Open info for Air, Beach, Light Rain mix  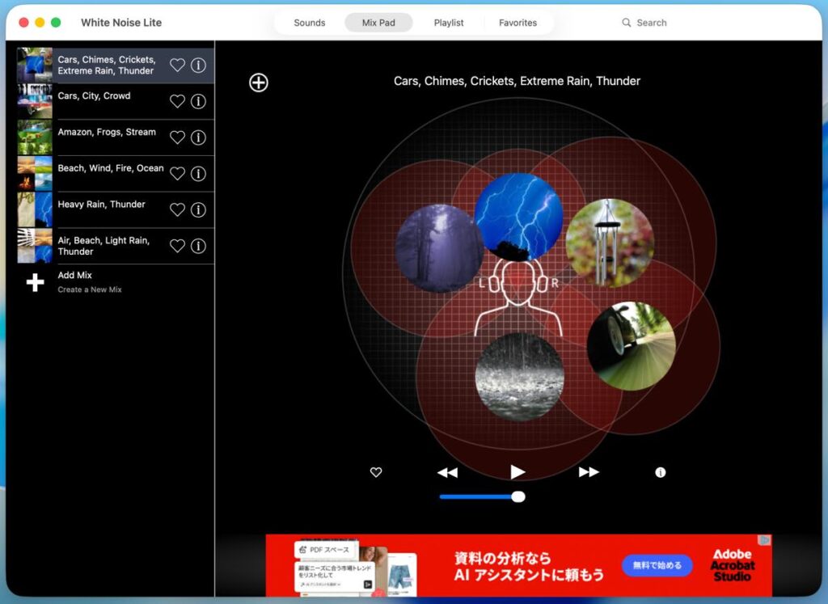pos(198,246)
